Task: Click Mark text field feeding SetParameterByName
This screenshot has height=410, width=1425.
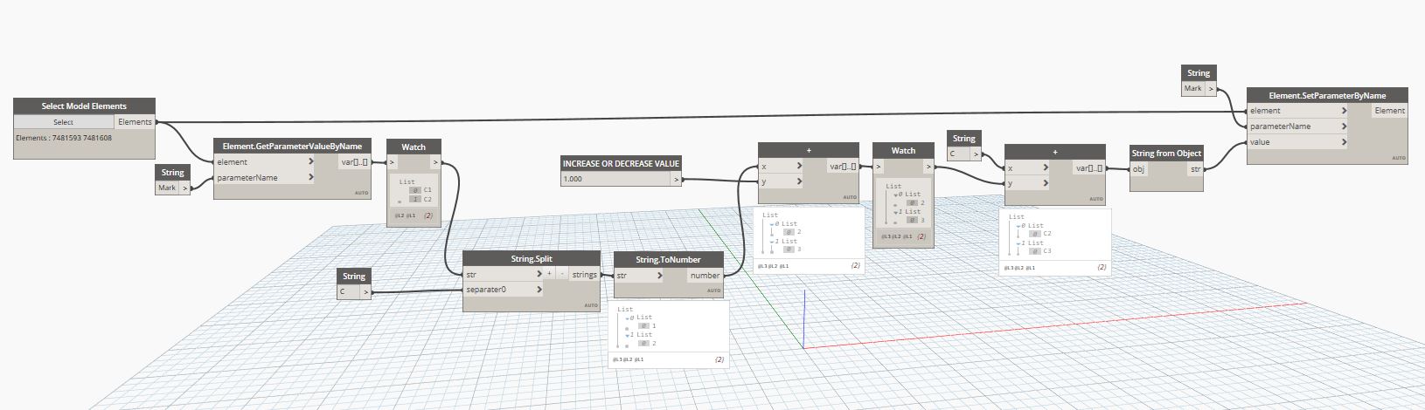Action: click(x=1193, y=88)
